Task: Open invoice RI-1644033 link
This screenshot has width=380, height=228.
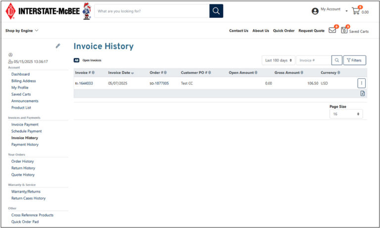Action: point(84,84)
